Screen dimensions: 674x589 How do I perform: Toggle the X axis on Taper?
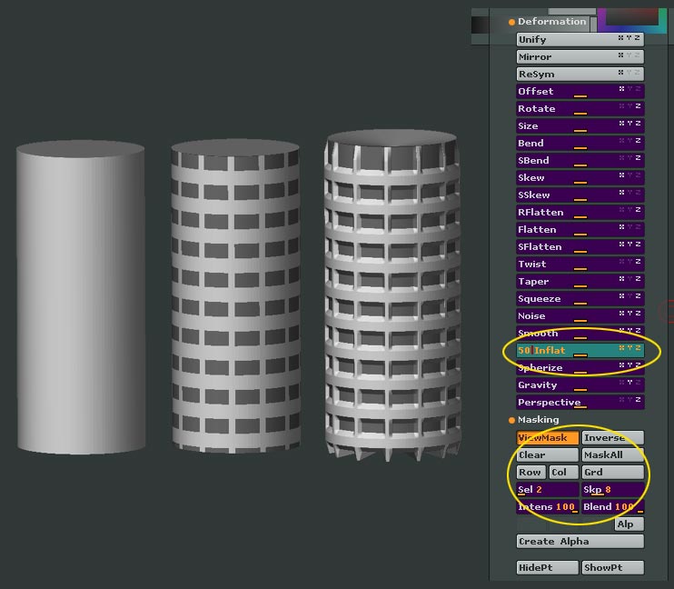(x=621, y=278)
